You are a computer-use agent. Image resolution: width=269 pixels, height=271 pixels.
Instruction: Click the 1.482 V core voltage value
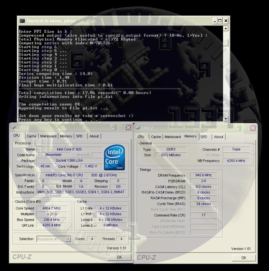coord(91,166)
